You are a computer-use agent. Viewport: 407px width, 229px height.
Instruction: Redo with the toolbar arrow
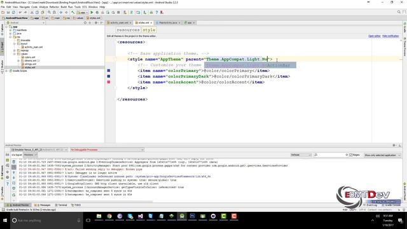click(x=25, y=13)
